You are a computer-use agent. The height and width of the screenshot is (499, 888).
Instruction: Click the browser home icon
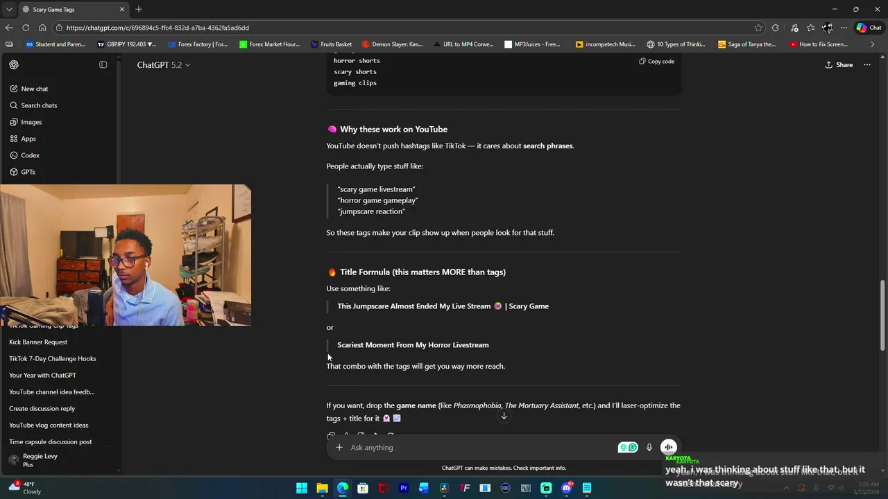[42, 28]
